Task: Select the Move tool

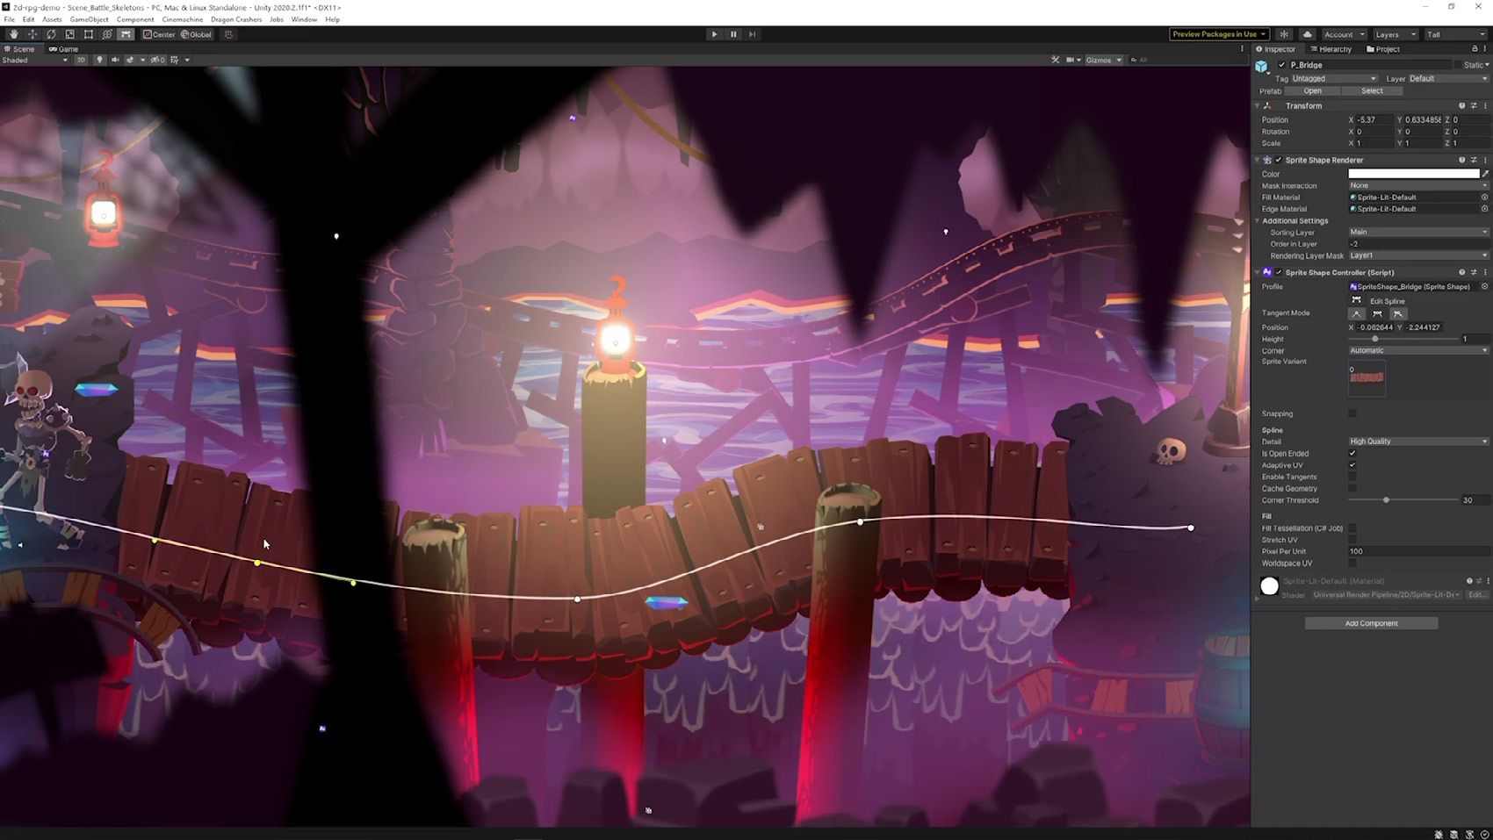Action: [32, 34]
